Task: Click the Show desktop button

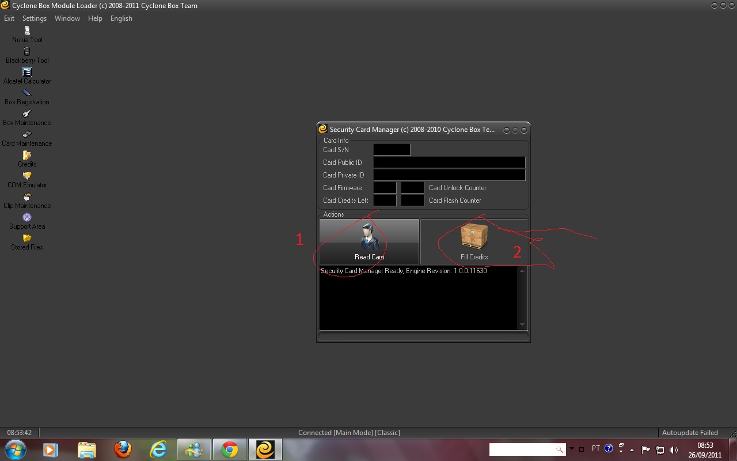Action: [x=732, y=449]
